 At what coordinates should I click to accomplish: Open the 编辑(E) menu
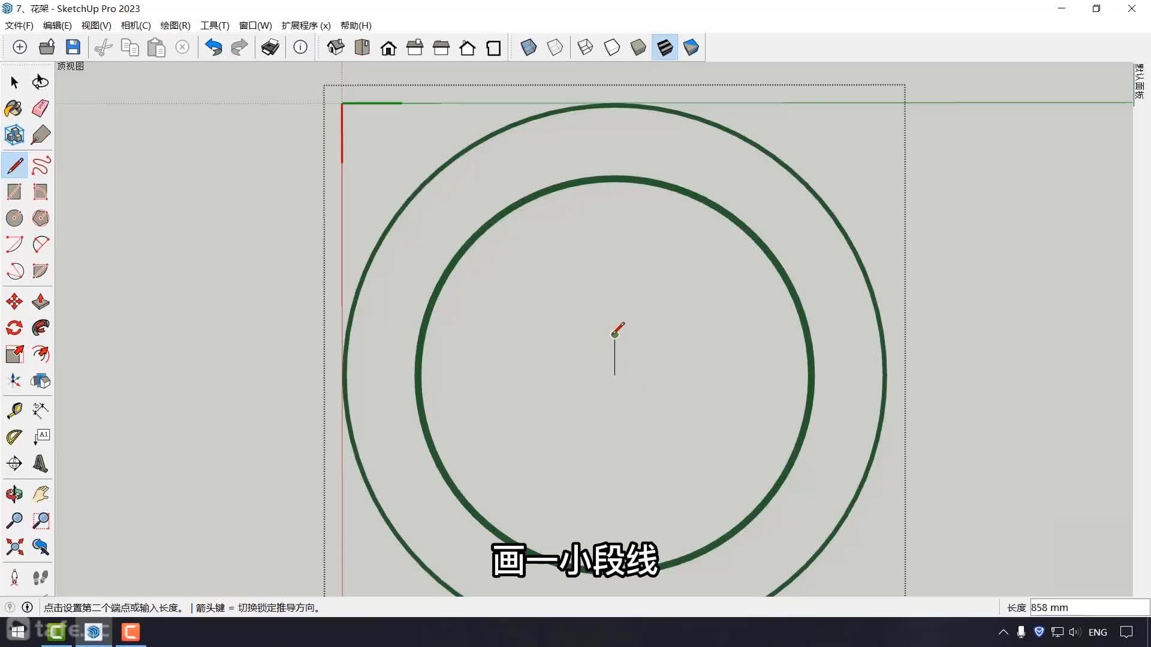tap(58, 26)
